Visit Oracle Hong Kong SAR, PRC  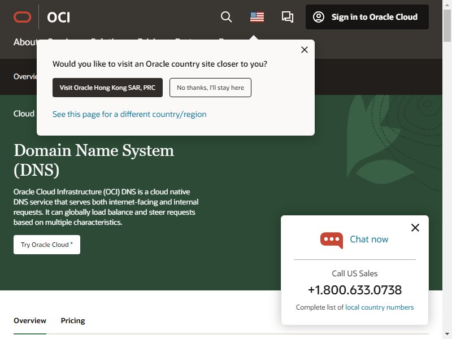pos(107,88)
